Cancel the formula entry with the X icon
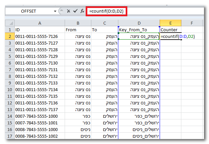This screenshot has height=144, width=209. pos(69,11)
